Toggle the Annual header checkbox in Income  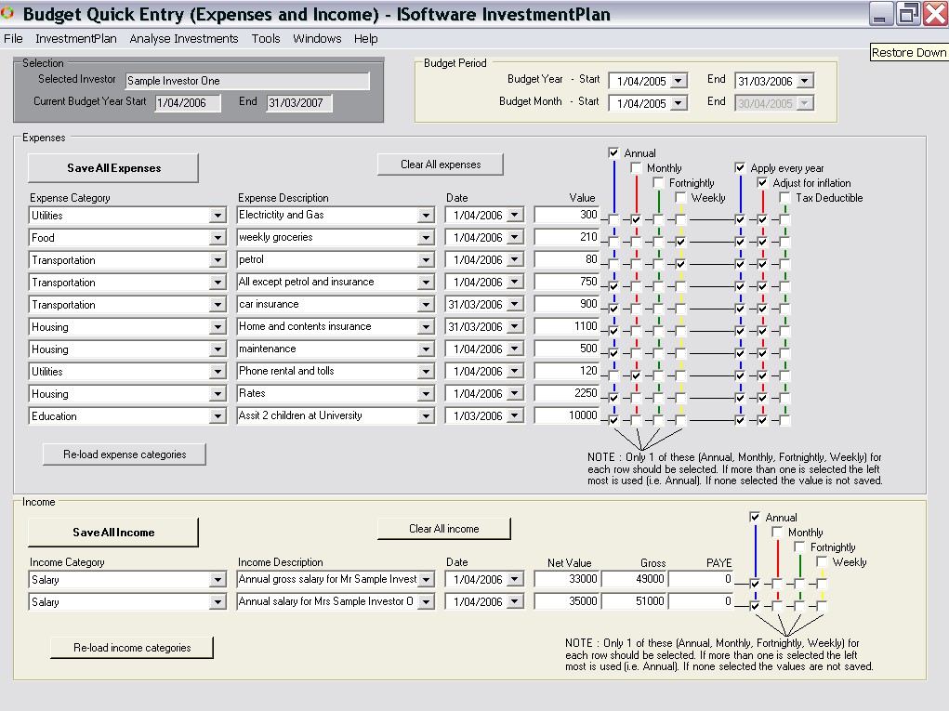coord(755,517)
